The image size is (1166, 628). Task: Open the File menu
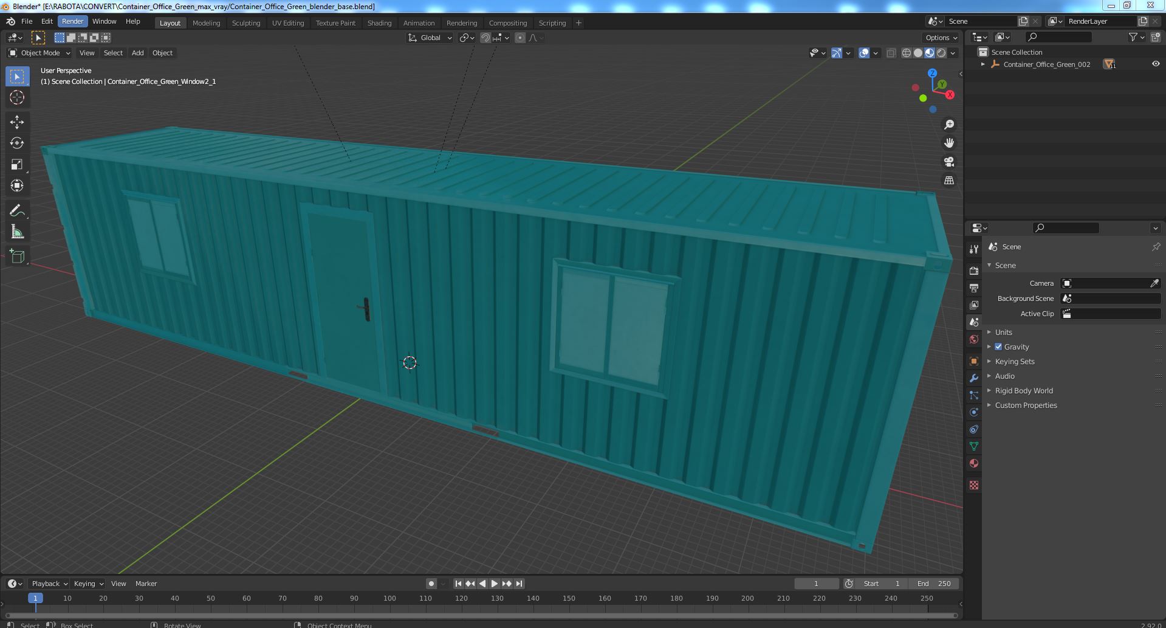(27, 21)
